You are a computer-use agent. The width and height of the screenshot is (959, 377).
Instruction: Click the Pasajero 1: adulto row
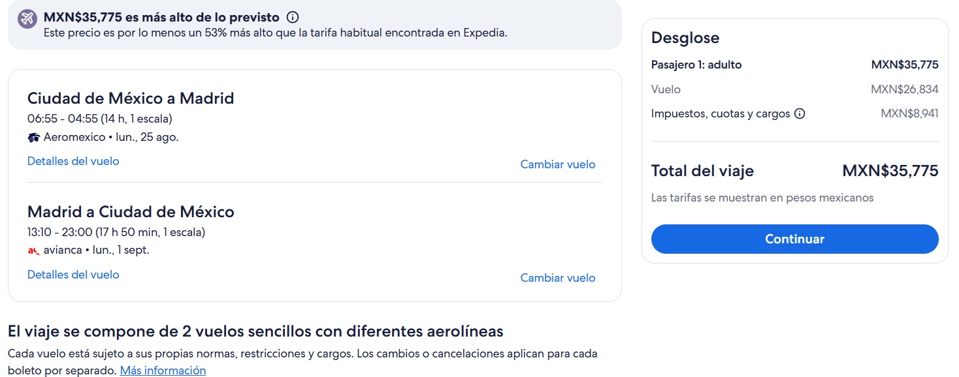coord(794,65)
